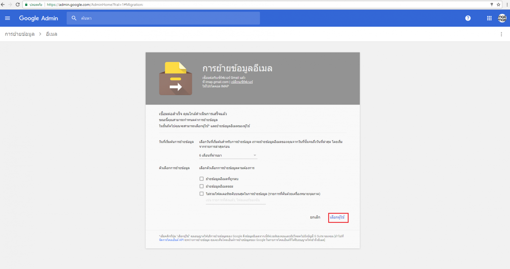The height and width of the screenshot is (269, 510).
Task: Enable ย้ายข้อมูลอีเมลที่ถูกลบ checkbox
Action: pos(201,179)
